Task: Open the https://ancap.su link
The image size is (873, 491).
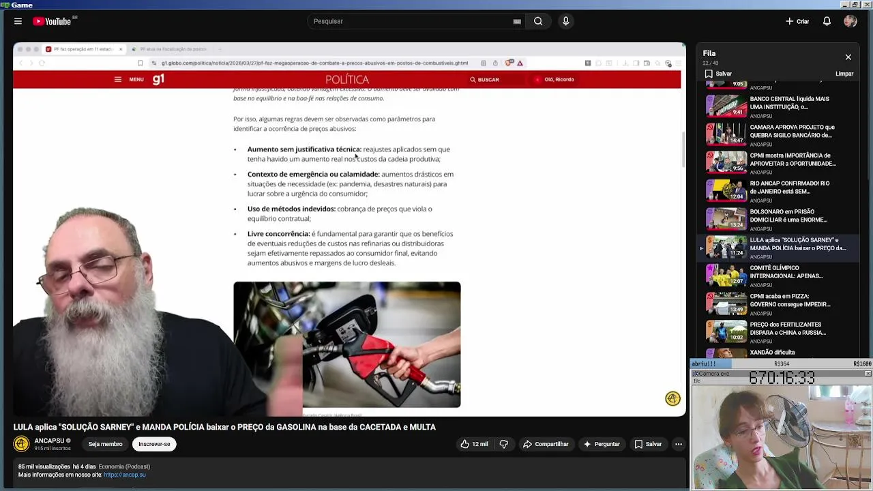Action: pyautogui.click(x=124, y=475)
